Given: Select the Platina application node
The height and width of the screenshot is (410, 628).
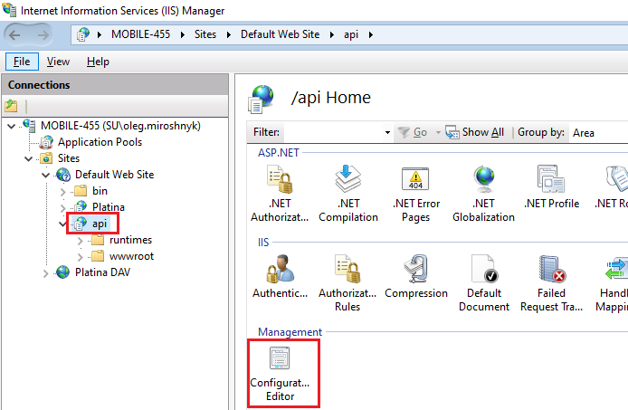Looking at the screenshot, I should [x=109, y=206].
